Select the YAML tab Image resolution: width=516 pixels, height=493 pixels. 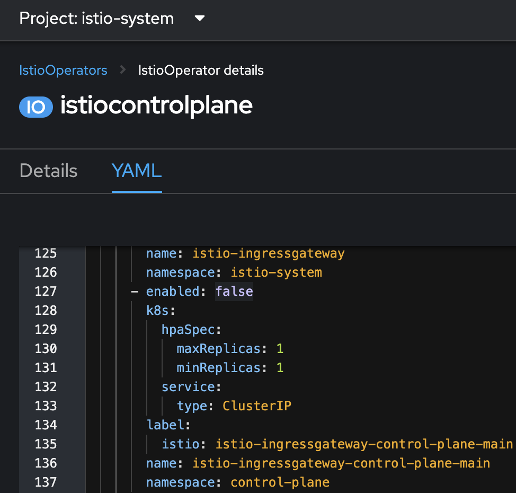pos(137,171)
